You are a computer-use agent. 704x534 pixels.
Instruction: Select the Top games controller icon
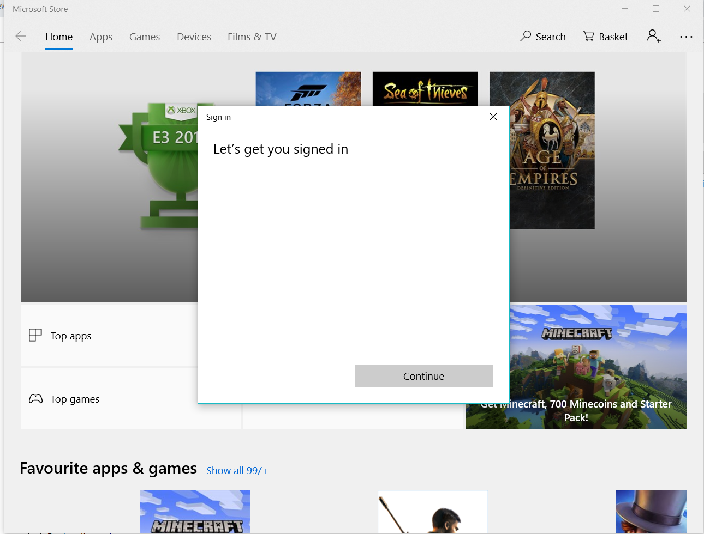coord(35,398)
